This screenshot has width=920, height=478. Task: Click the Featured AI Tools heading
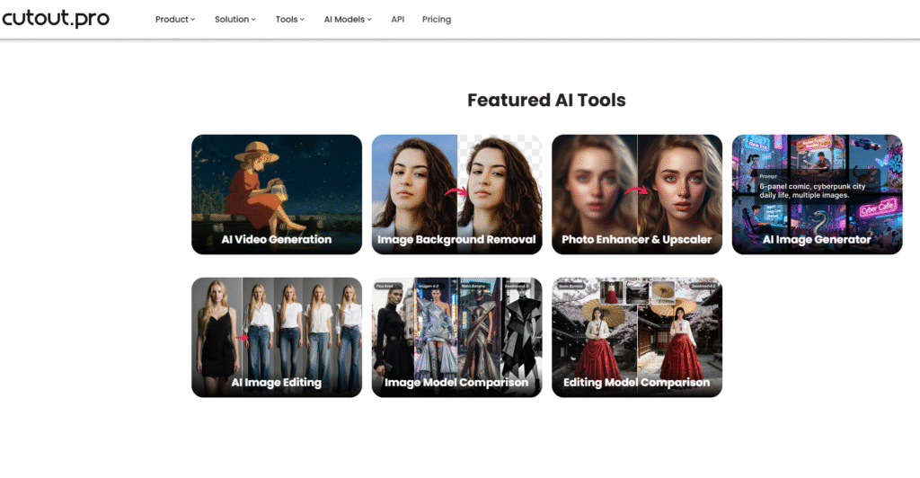546,100
